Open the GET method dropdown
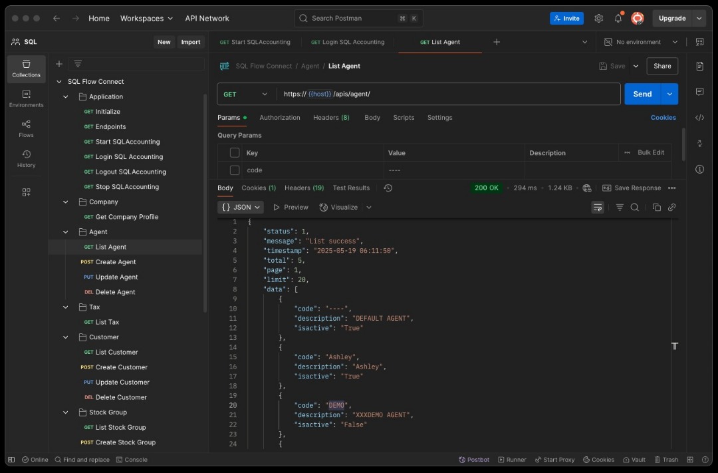This screenshot has height=473, width=718. tap(246, 94)
